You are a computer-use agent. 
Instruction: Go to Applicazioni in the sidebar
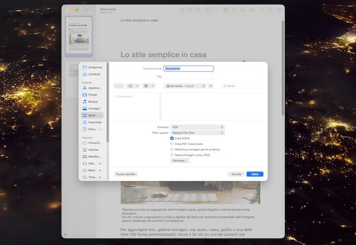click(x=92, y=88)
